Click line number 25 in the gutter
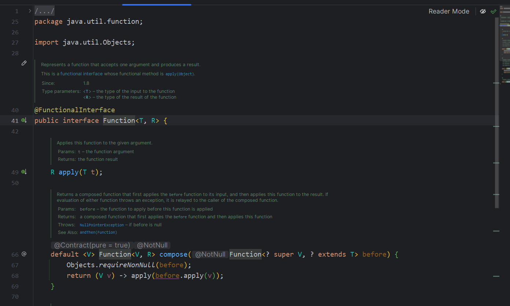The width and height of the screenshot is (510, 306). [15, 22]
